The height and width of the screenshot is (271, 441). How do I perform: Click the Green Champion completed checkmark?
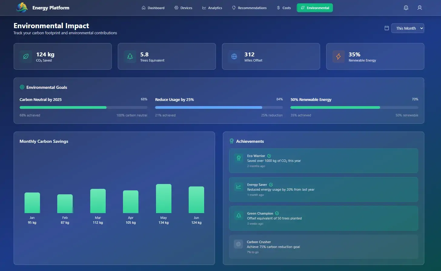click(277, 213)
